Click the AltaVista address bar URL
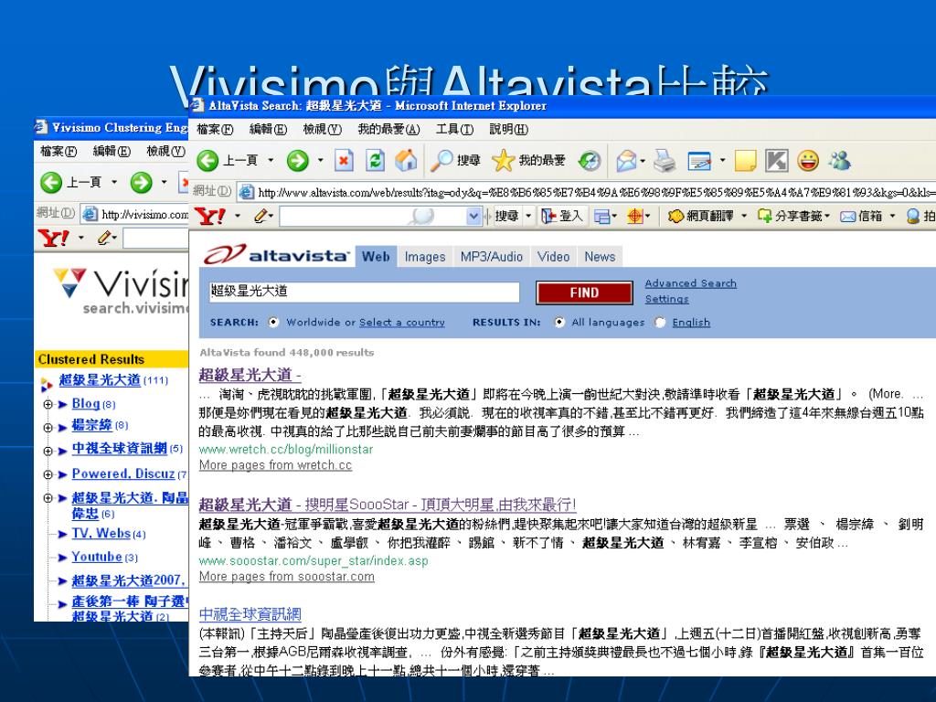The width and height of the screenshot is (936, 702). [x=588, y=192]
